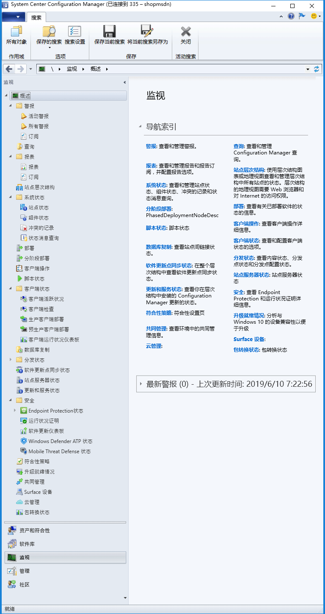Collapse the 监视 navigation pane arrow
This screenshot has height=614, width=325.
click(124, 83)
